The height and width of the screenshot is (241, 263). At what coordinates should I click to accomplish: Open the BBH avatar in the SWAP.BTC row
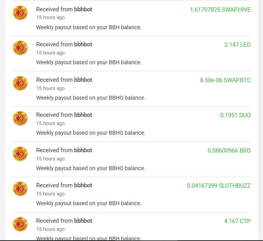click(20, 83)
